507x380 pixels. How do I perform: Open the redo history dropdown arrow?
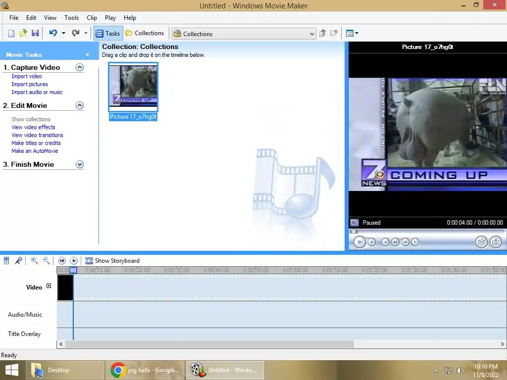pyautogui.click(x=86, y=33)
